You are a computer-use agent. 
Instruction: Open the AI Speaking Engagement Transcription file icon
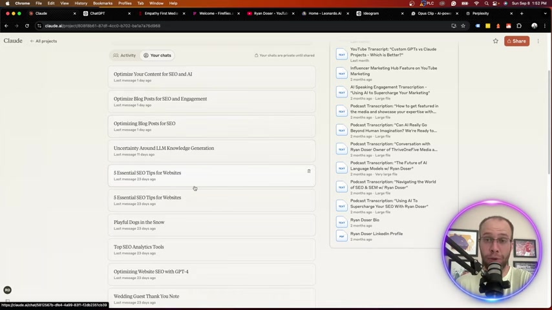coord(341,92)
